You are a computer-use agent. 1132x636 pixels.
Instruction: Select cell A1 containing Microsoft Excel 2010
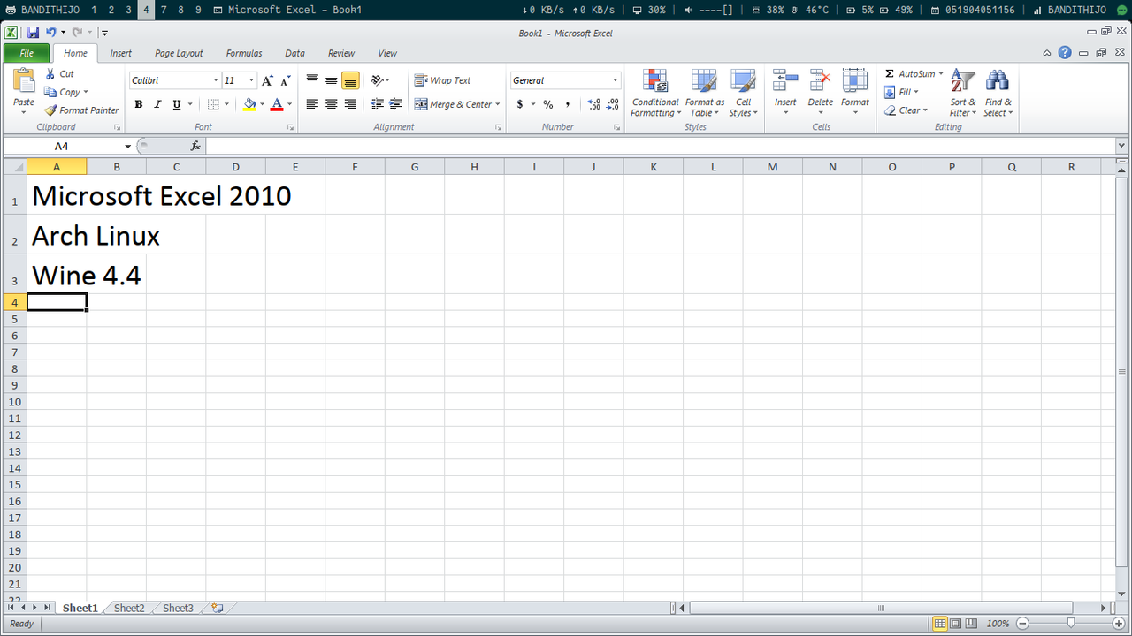click(x=57, y=195)
